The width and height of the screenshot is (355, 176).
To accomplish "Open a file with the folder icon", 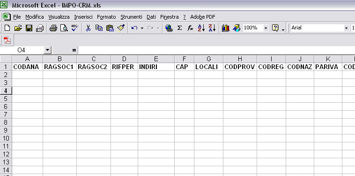I will (x=18, y=28).
